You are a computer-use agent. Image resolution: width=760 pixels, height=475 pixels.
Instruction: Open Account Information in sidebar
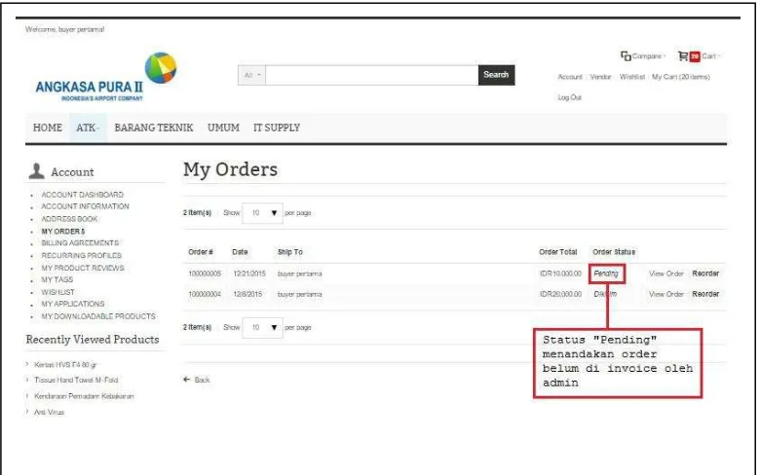click(x=86, y=206)
